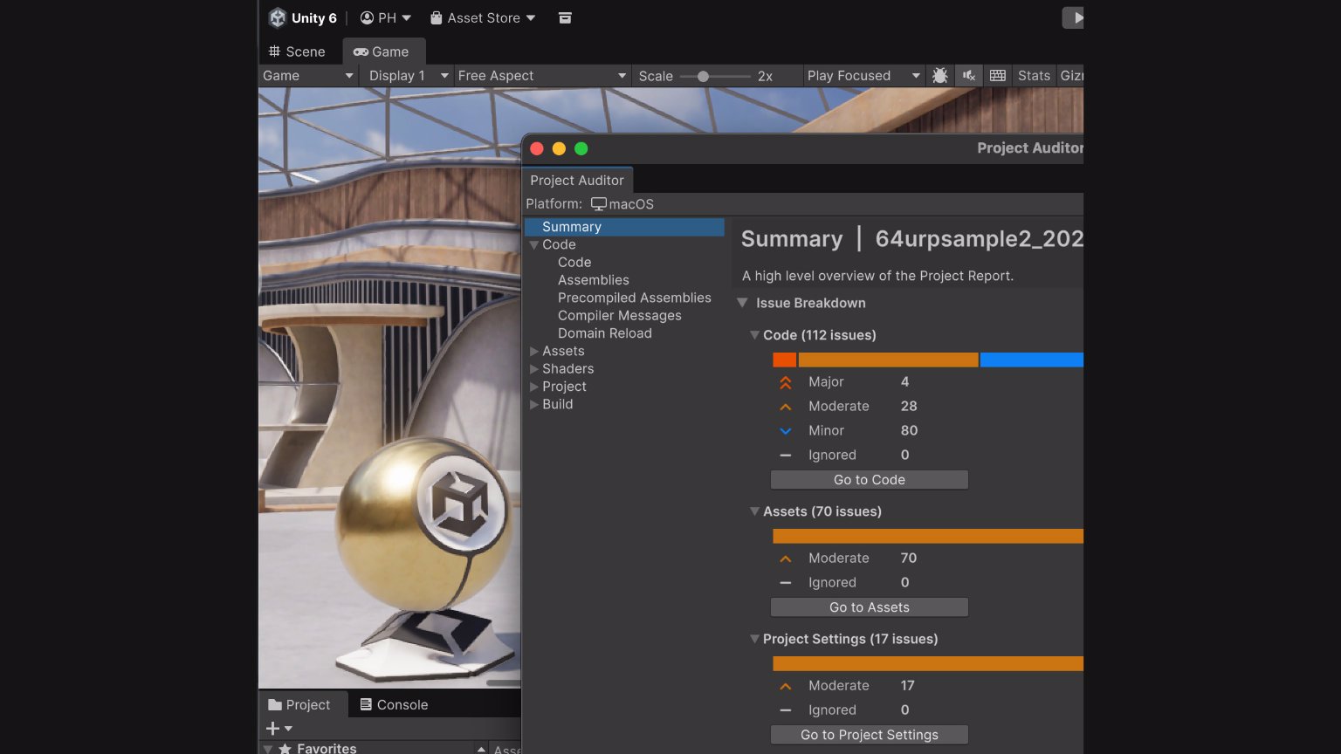This screenshot has width=1341, height=754.
Task: Expand the Assets tree item
Action: point(534,351)
